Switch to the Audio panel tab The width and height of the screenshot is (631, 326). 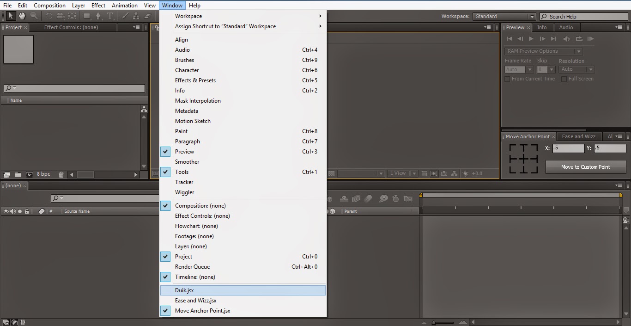tap(567, 27)
